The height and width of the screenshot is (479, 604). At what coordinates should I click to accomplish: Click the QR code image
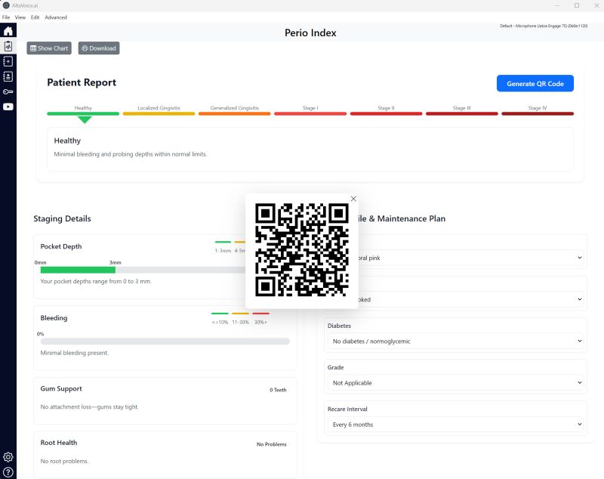302,250
